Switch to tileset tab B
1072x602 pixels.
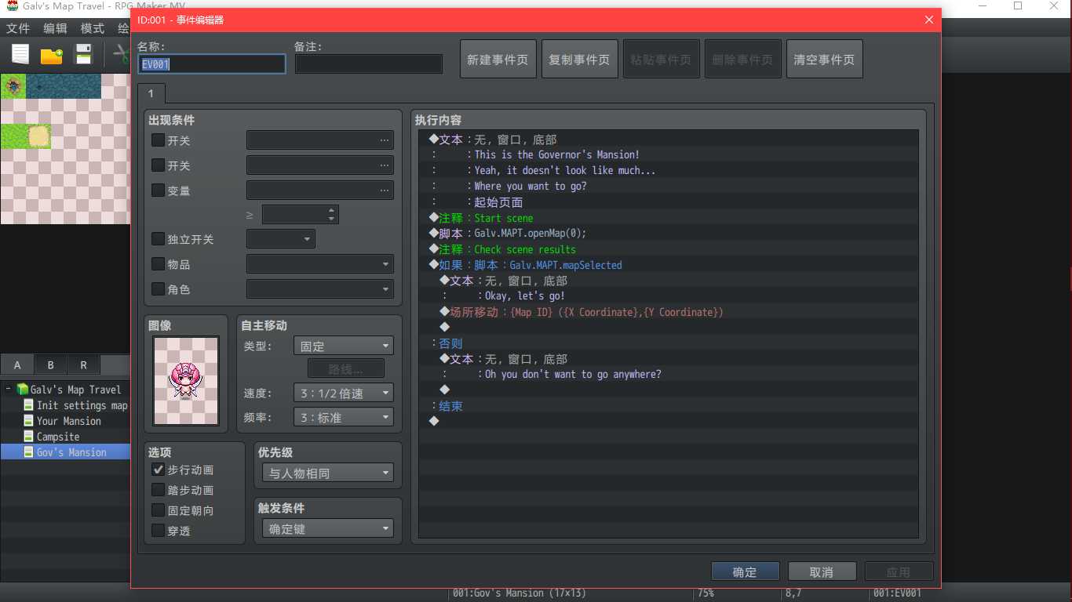tap(50, 364)
